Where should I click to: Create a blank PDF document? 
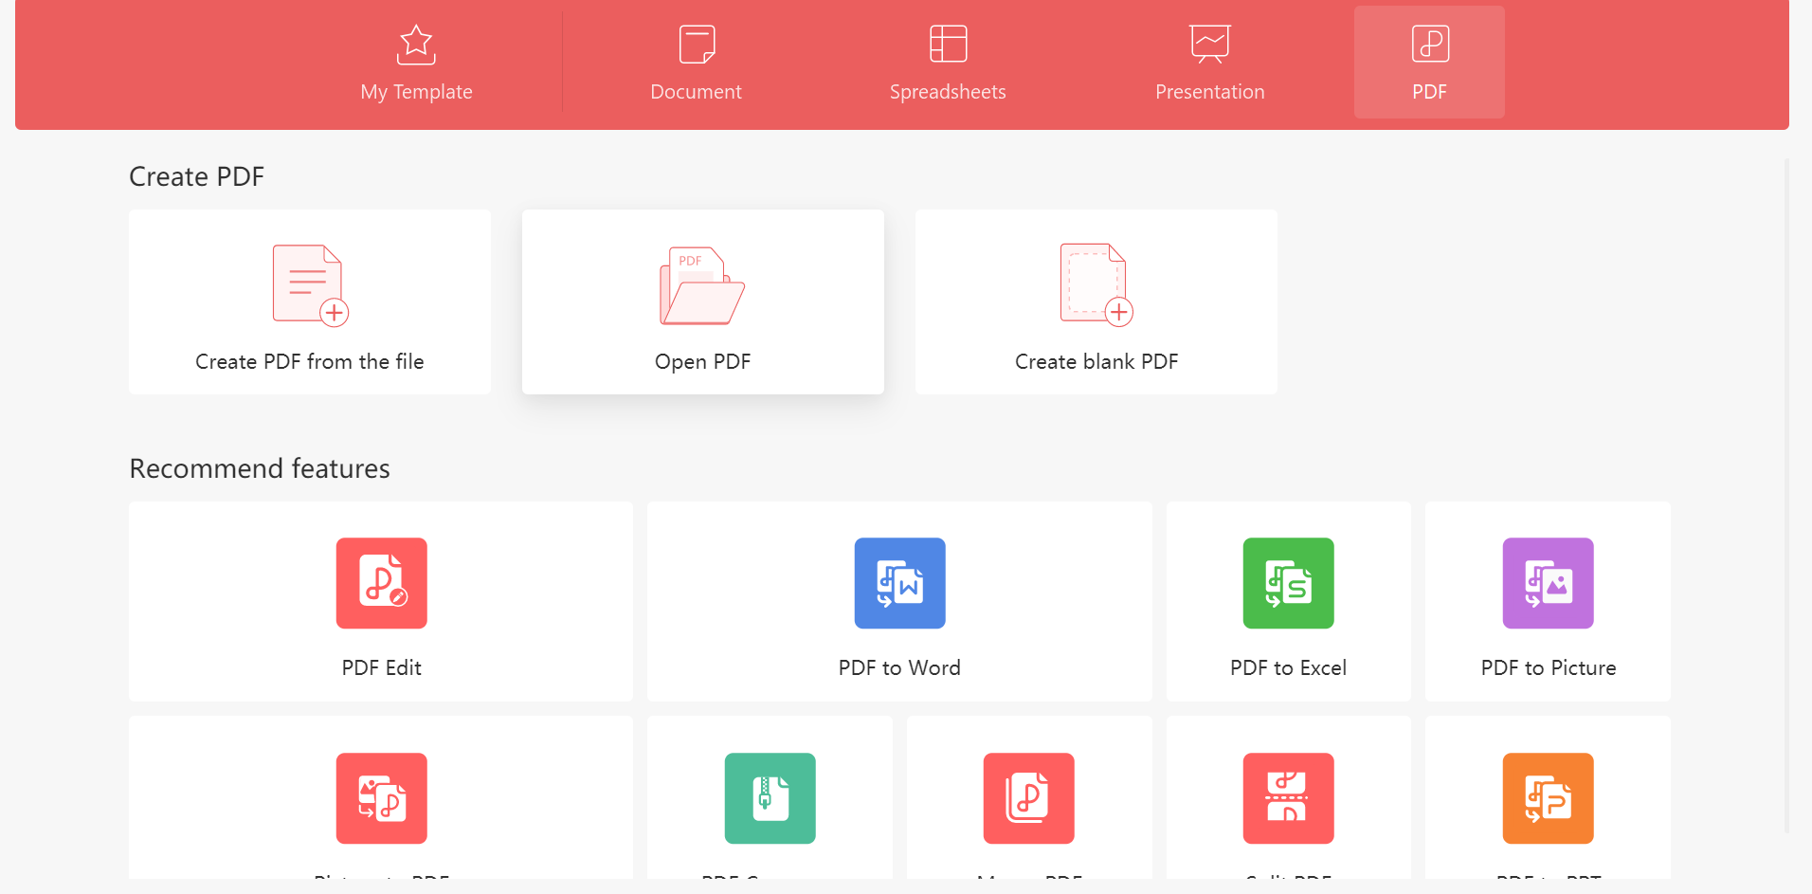tap(1096, 301)
